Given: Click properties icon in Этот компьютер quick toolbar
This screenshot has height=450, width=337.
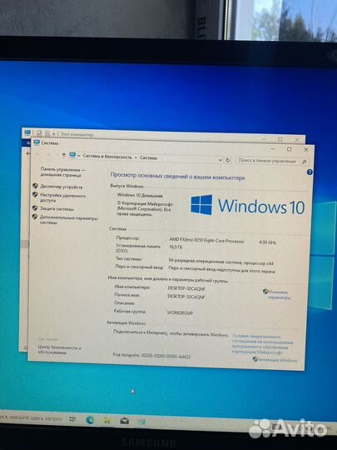Looking at the screenshot, I should [x=39, y=133].
